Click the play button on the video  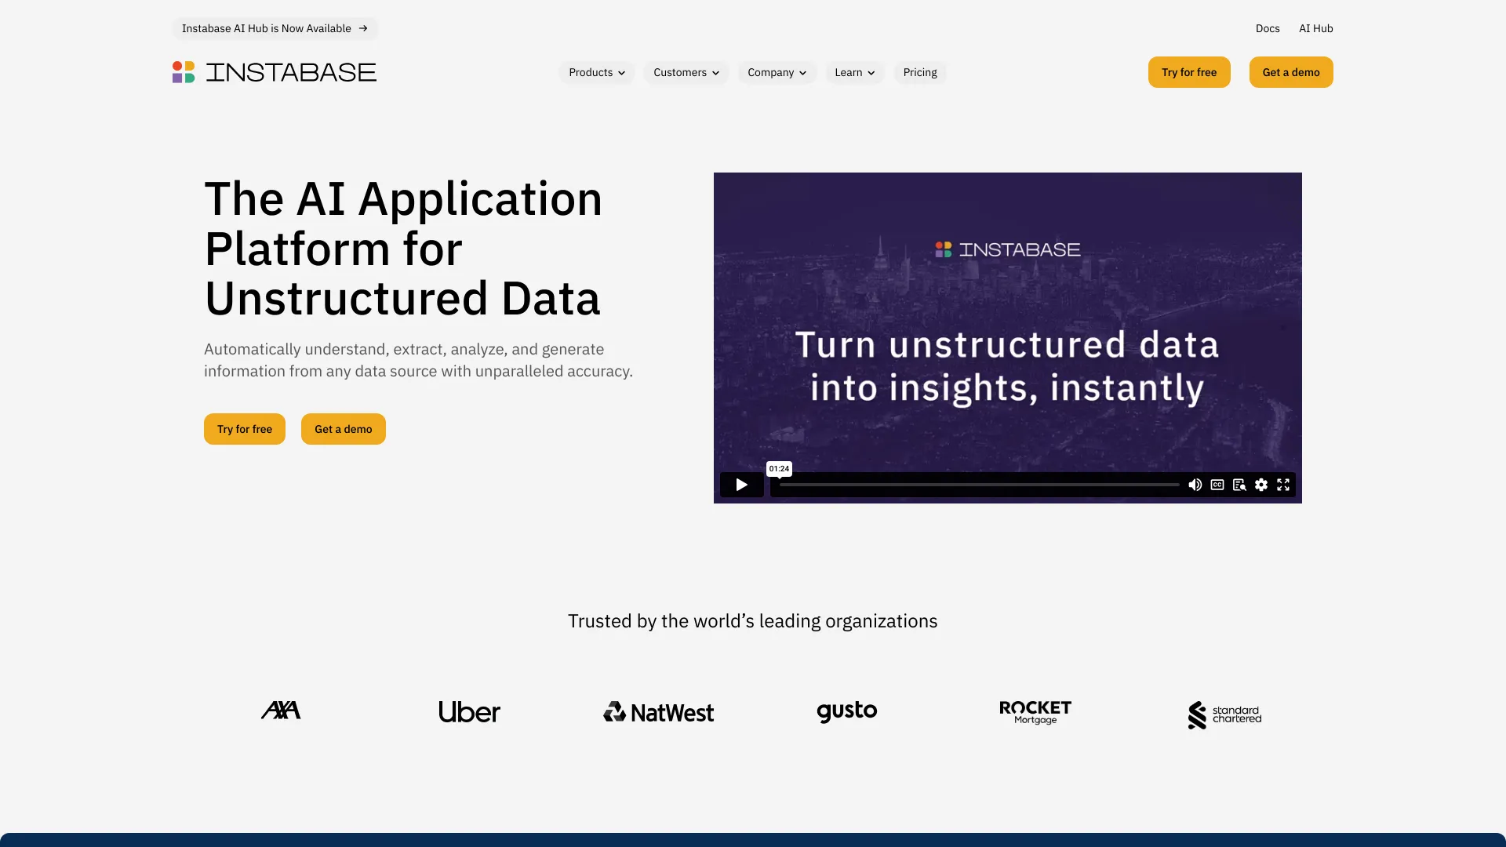(741, 484)
